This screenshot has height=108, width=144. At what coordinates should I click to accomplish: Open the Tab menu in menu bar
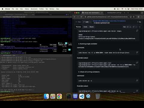[47, 9]
